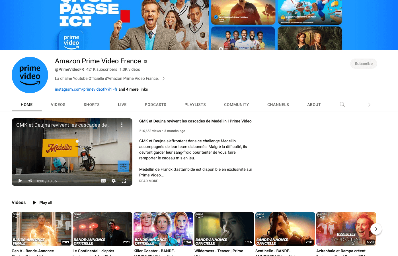Click the Videos section heading
Image resolution: width=398 pixels, height=256 pixels.
19,202
